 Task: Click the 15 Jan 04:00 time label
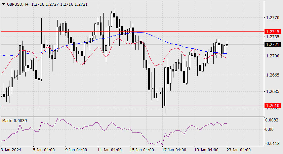pyautogui.click(x=142, y=150)
